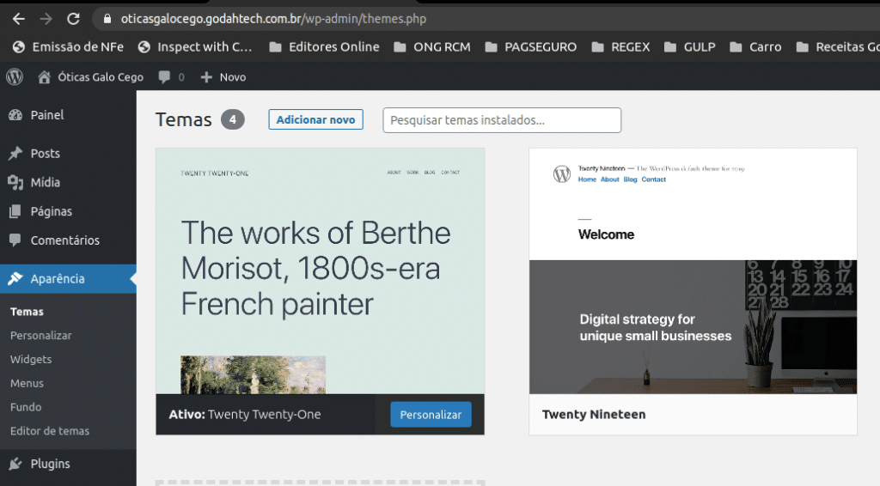Screen dimensions: 880x486
Task: Click the Temas page heading
Action: [184, 119]
